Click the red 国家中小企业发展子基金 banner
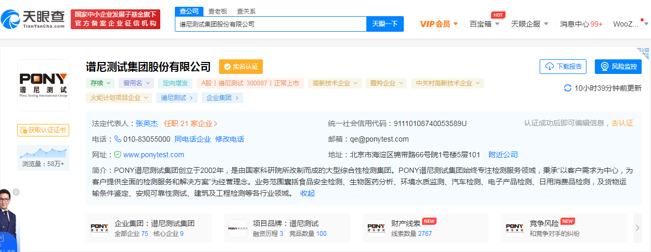651x252 pixels. 116,19
